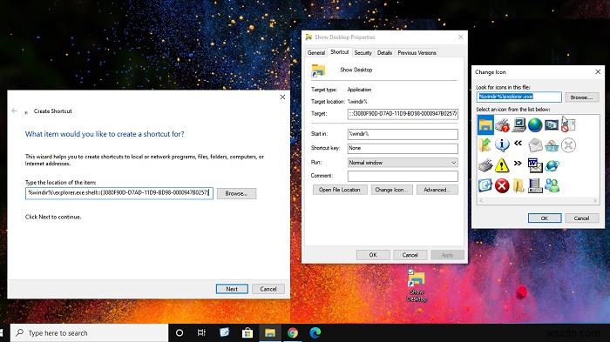
Task: Select the double left chevron icon
Action: (518, 143)
